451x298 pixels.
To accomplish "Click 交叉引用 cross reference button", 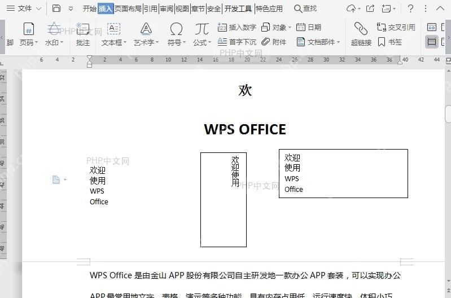I will point(396,27).
